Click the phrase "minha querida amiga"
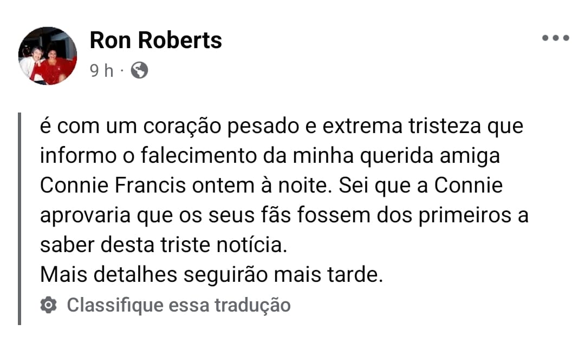The image size is (585, 337). click(396, 156)
